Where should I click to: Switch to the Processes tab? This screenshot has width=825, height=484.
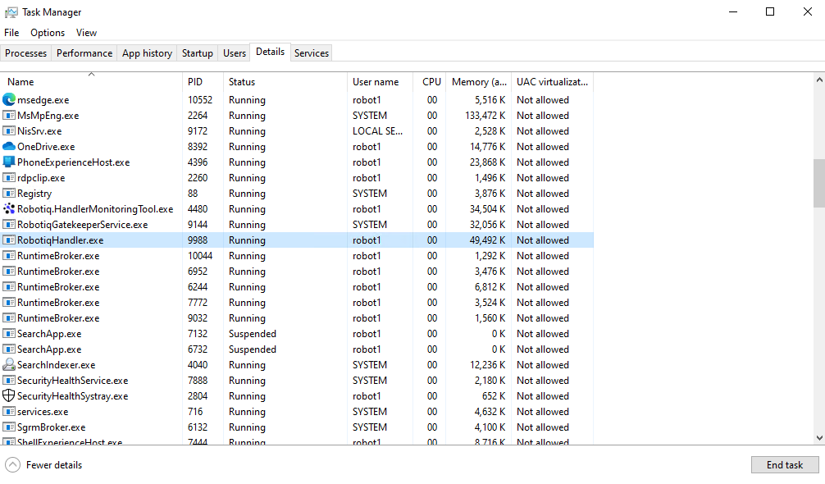pos(25,53)
